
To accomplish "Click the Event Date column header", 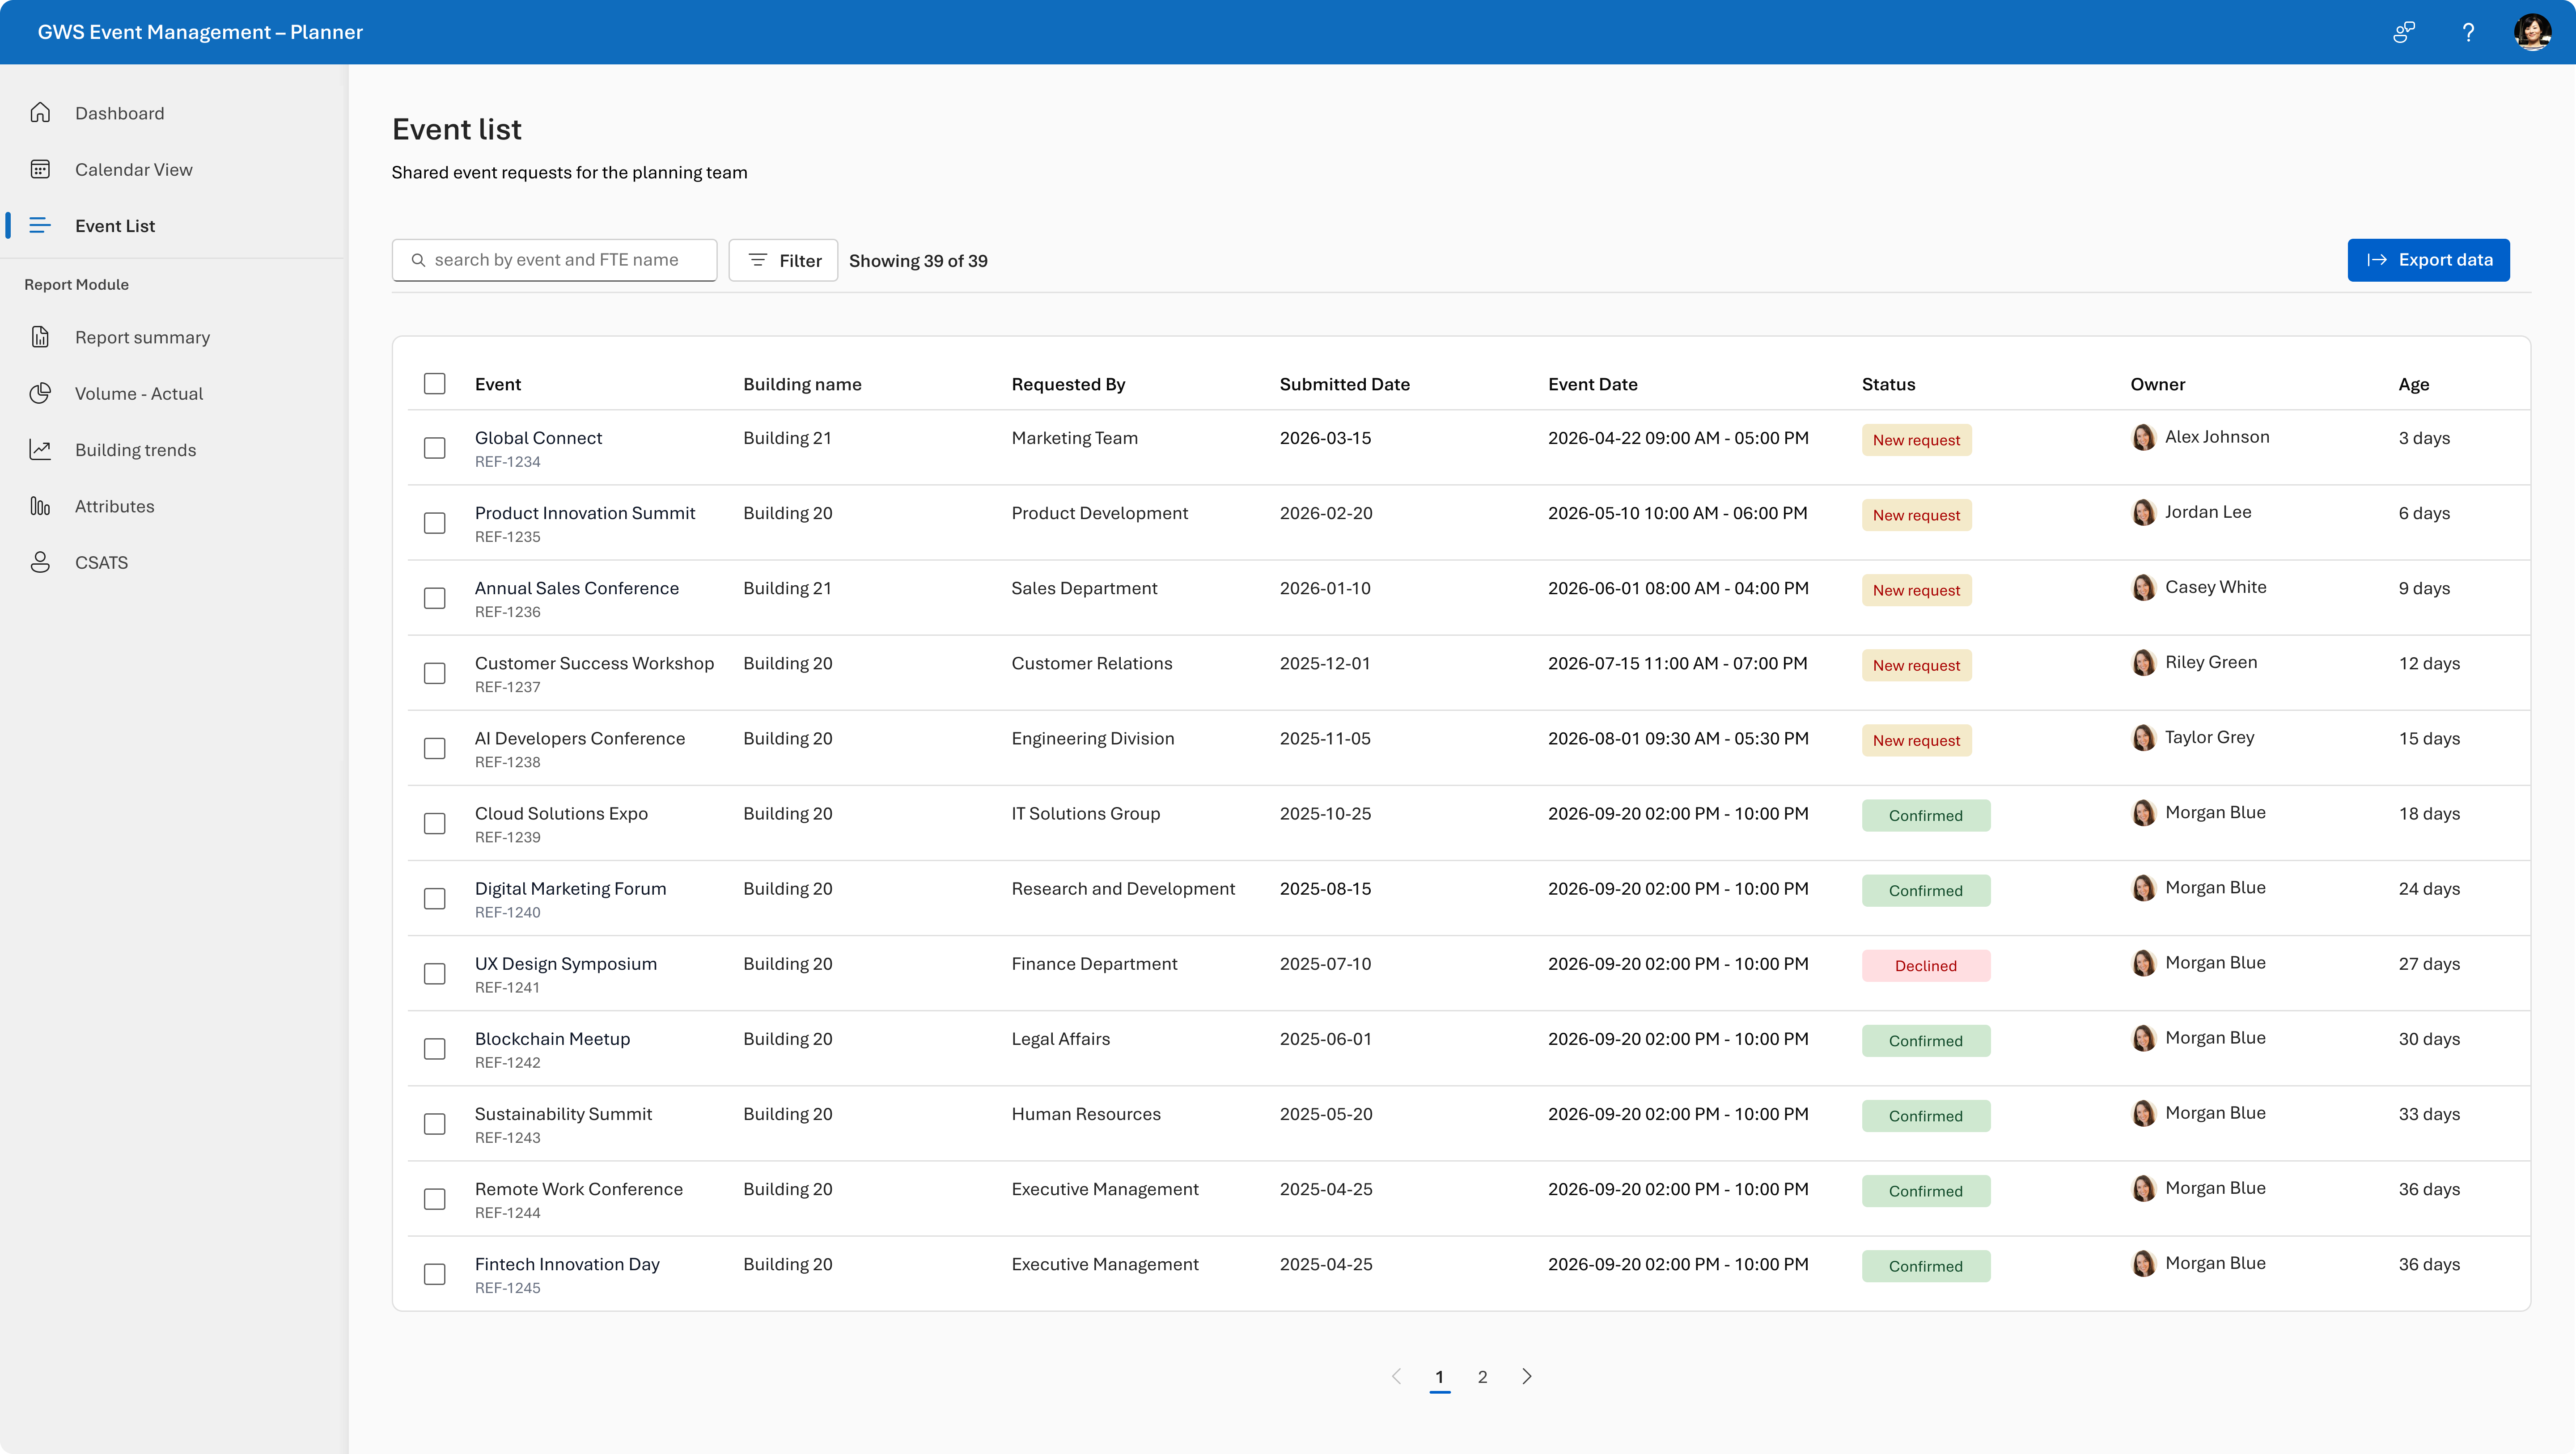I will pyautogui.click(x=1592, y=384).
